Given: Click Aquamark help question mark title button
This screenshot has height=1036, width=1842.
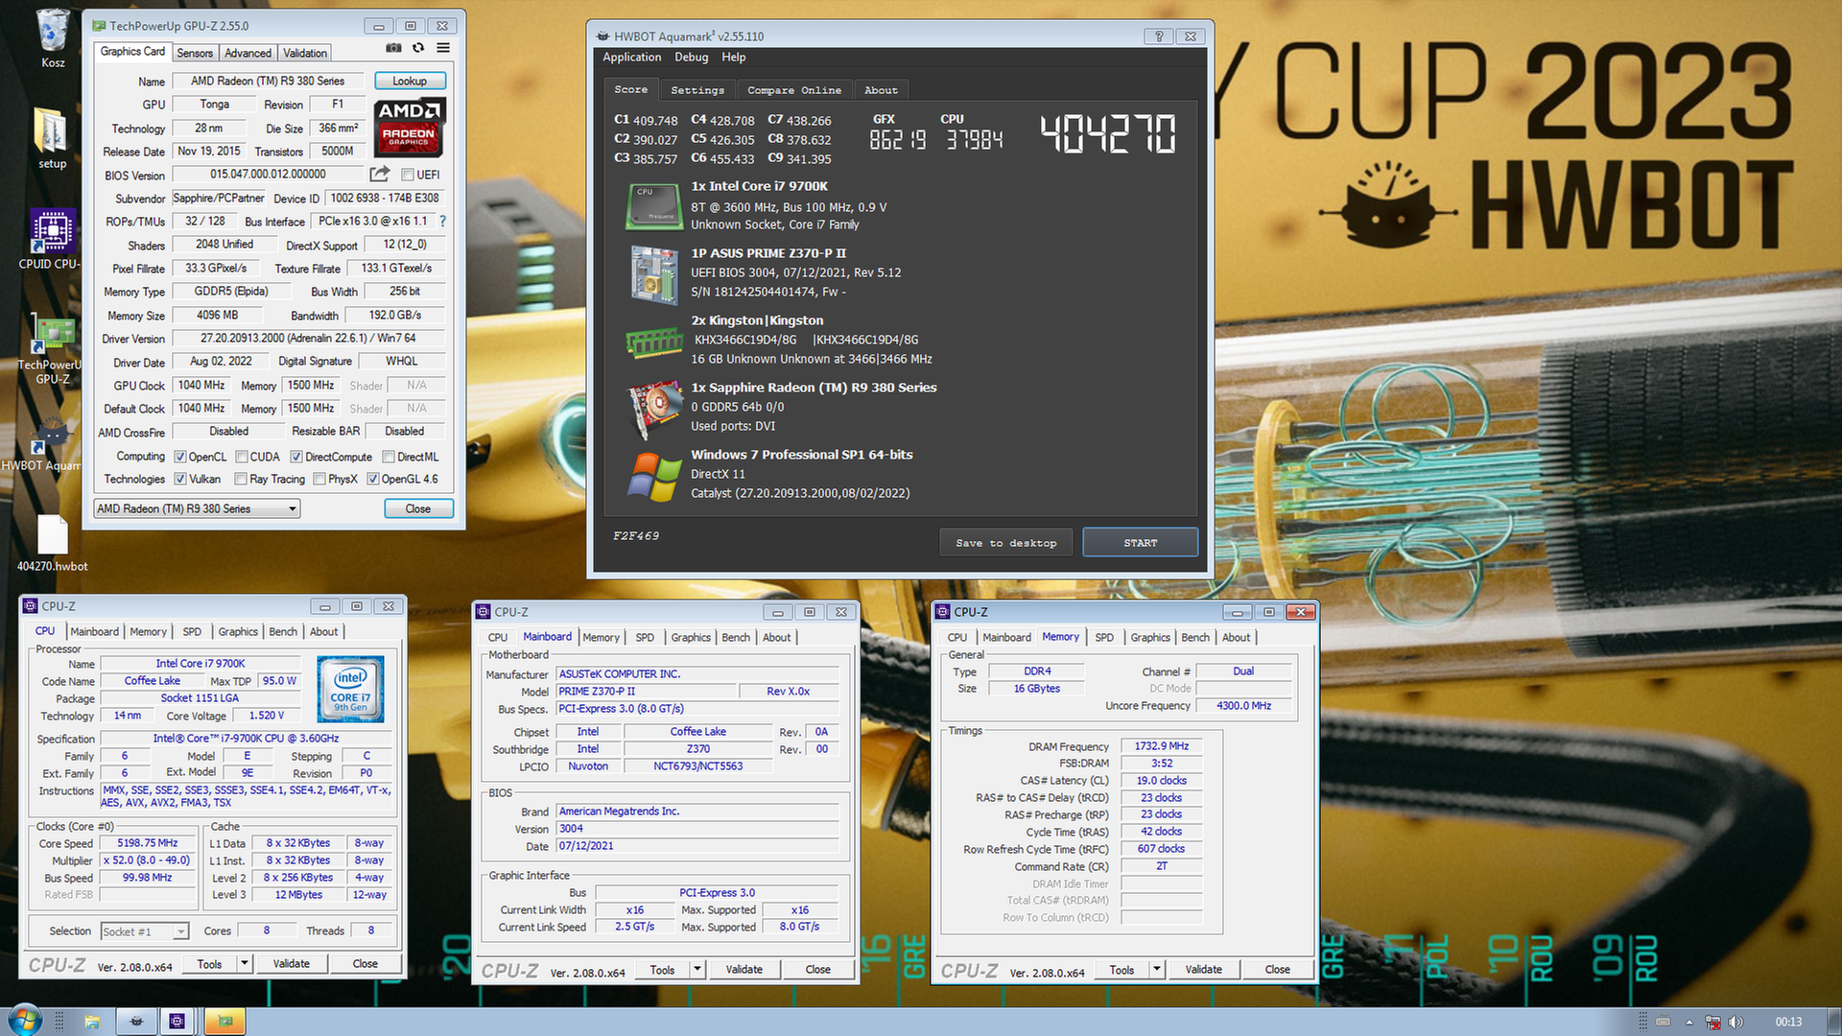Looking at the screenshot, I should click(x=1159, y=36).
